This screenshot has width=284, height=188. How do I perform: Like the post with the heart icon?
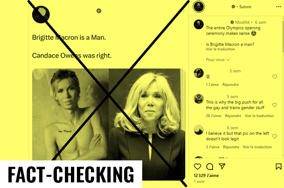click(197, 166)
